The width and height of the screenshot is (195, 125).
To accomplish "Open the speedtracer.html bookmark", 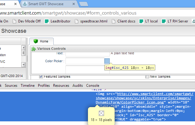I will click(x=91, y=21).
